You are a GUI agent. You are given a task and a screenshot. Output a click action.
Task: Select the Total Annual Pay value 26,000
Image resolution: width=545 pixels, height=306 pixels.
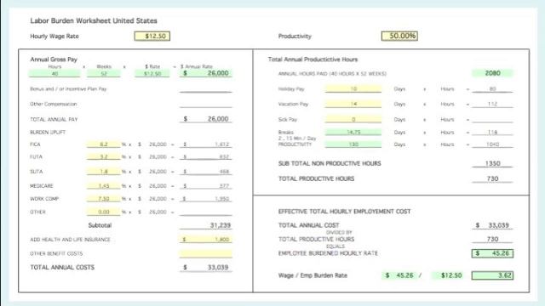click(x=206, y=119)
